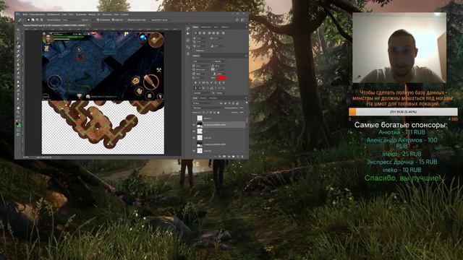The height and width of the screenshot is (260, 463).
Task: Select the Rectangular Marquee tool
Action: (x=18, y=34)
